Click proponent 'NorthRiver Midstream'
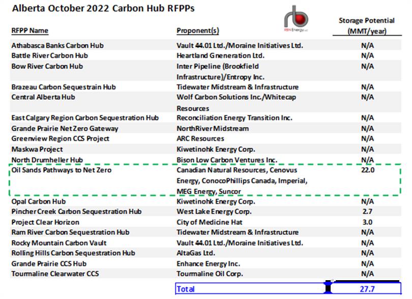This screenshot has width=412, height=299. point(213,129)
